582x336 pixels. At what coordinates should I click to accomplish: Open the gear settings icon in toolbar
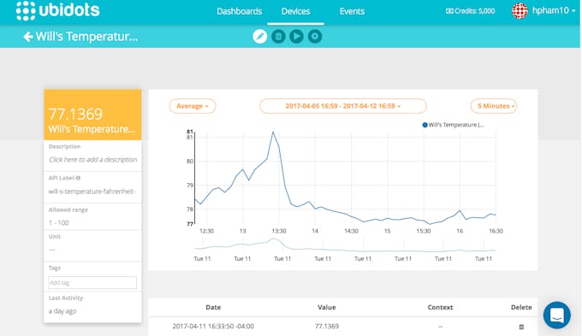(315, 37)
